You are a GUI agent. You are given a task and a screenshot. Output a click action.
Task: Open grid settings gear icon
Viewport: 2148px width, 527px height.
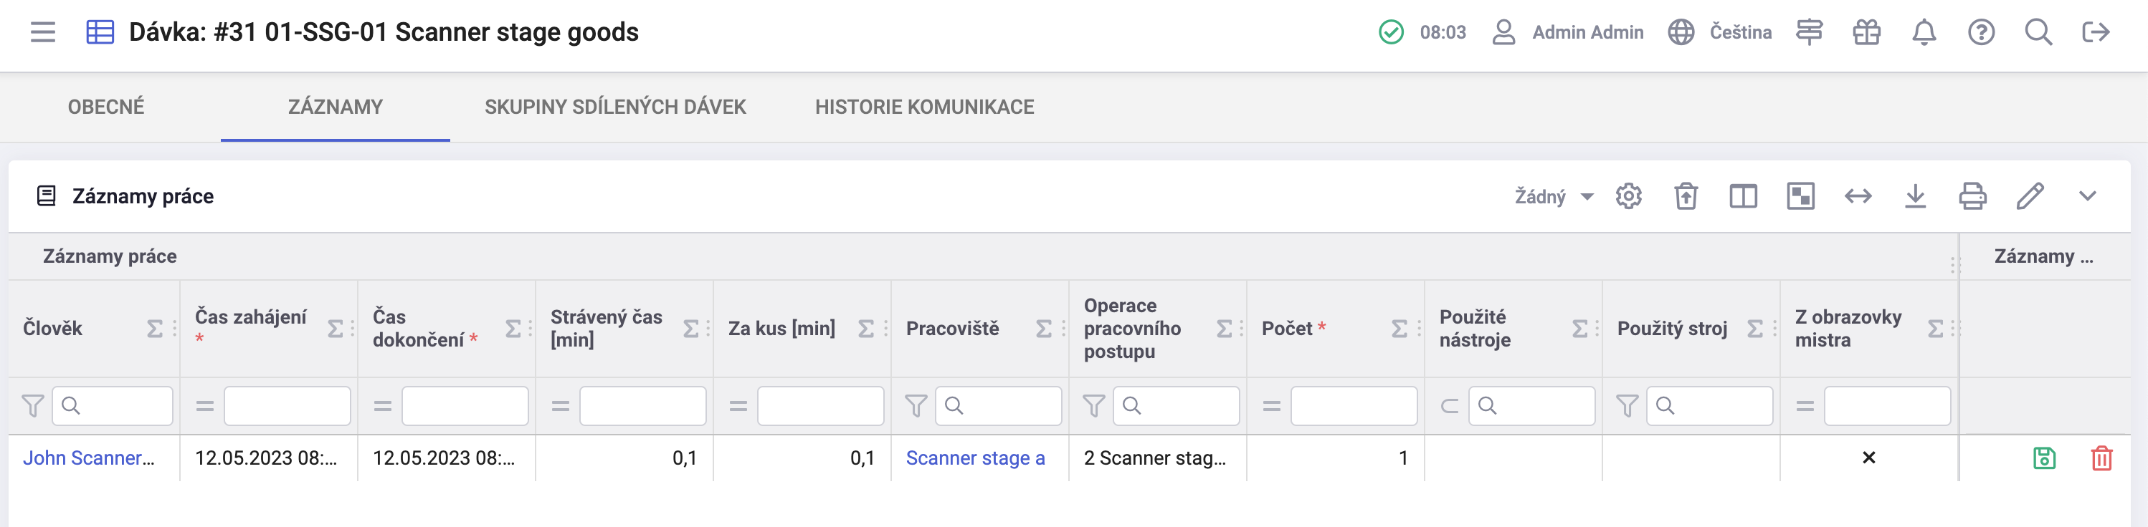1628,196
